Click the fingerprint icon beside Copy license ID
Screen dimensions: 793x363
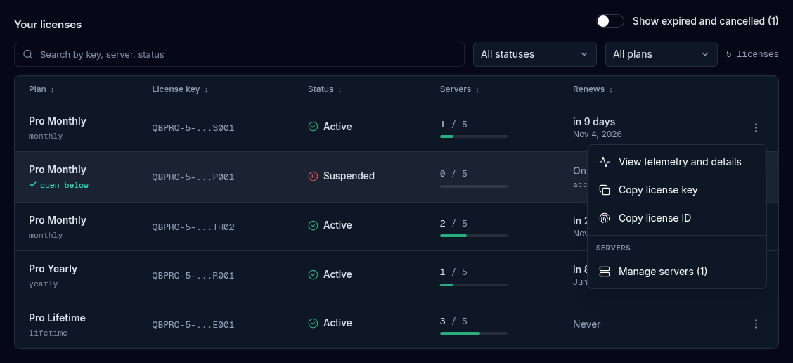coord(605,218)
